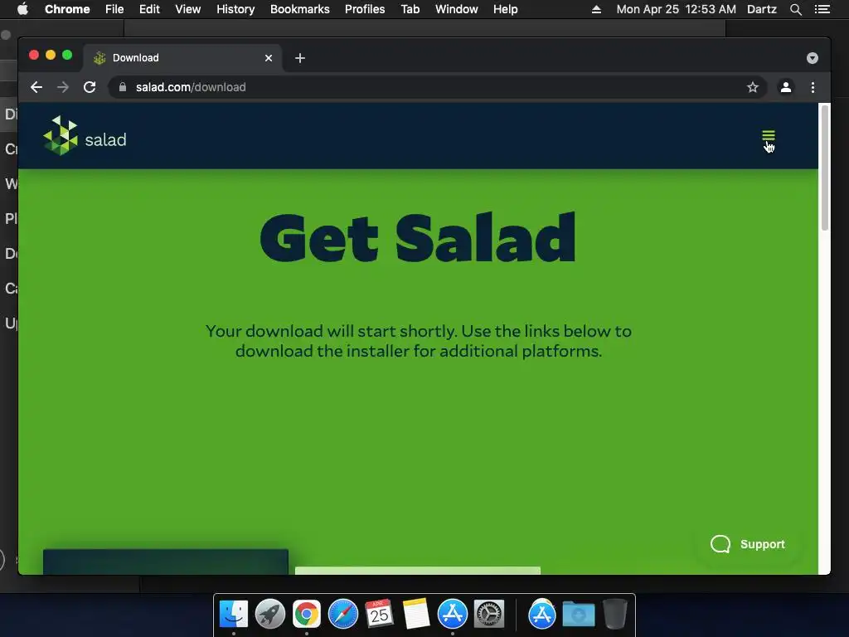This screenshot has width=849, height=637.
Task: Open the Window menu
Action: click(x=457, y=9)
